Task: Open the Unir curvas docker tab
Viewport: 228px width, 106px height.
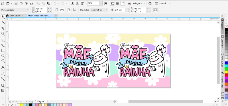Action: [x=222, y=60]
